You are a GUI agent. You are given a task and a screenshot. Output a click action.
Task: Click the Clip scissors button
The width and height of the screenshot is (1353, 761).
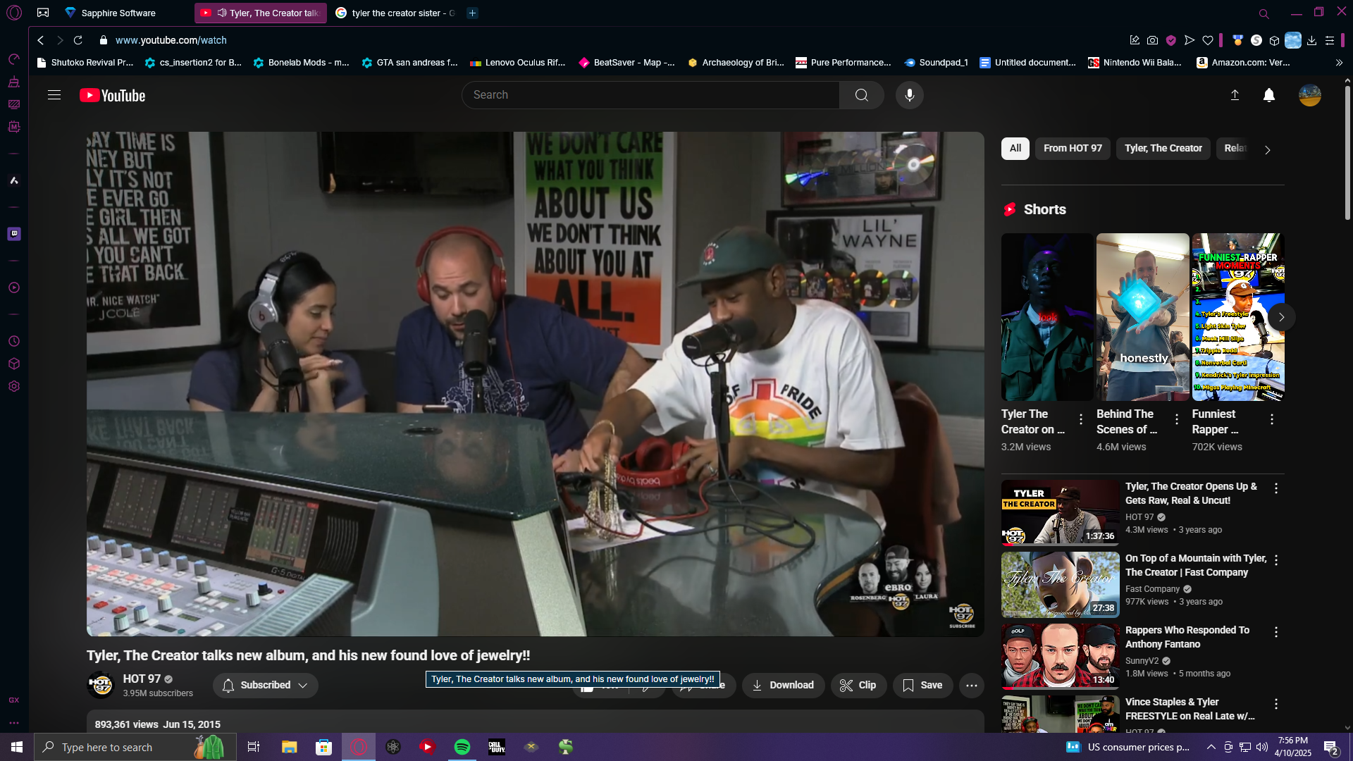point(858,686)
